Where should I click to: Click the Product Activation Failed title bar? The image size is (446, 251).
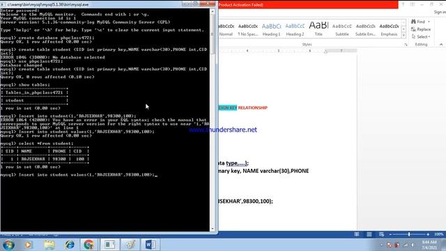tap(308, 5)
